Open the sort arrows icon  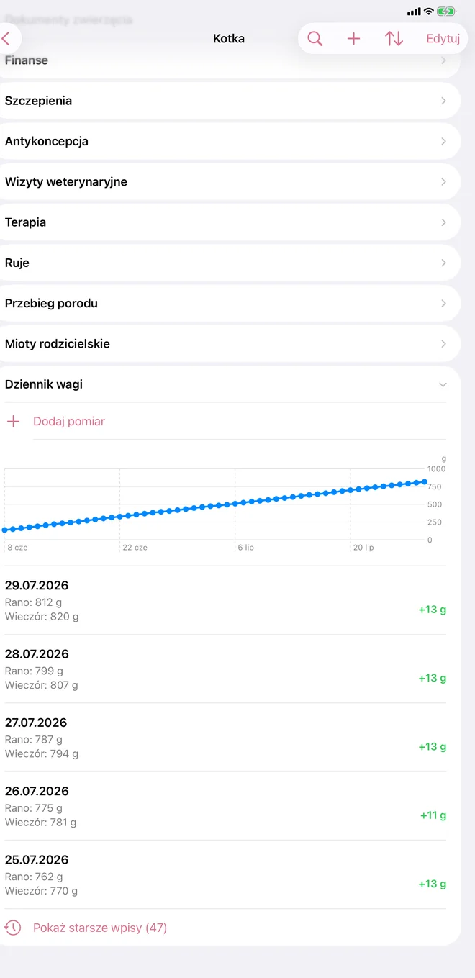click(x=394, y=39)
